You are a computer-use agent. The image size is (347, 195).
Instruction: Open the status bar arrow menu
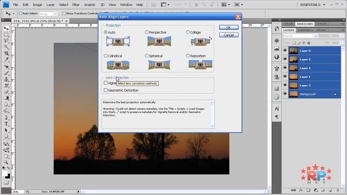[x=78, y=191]
